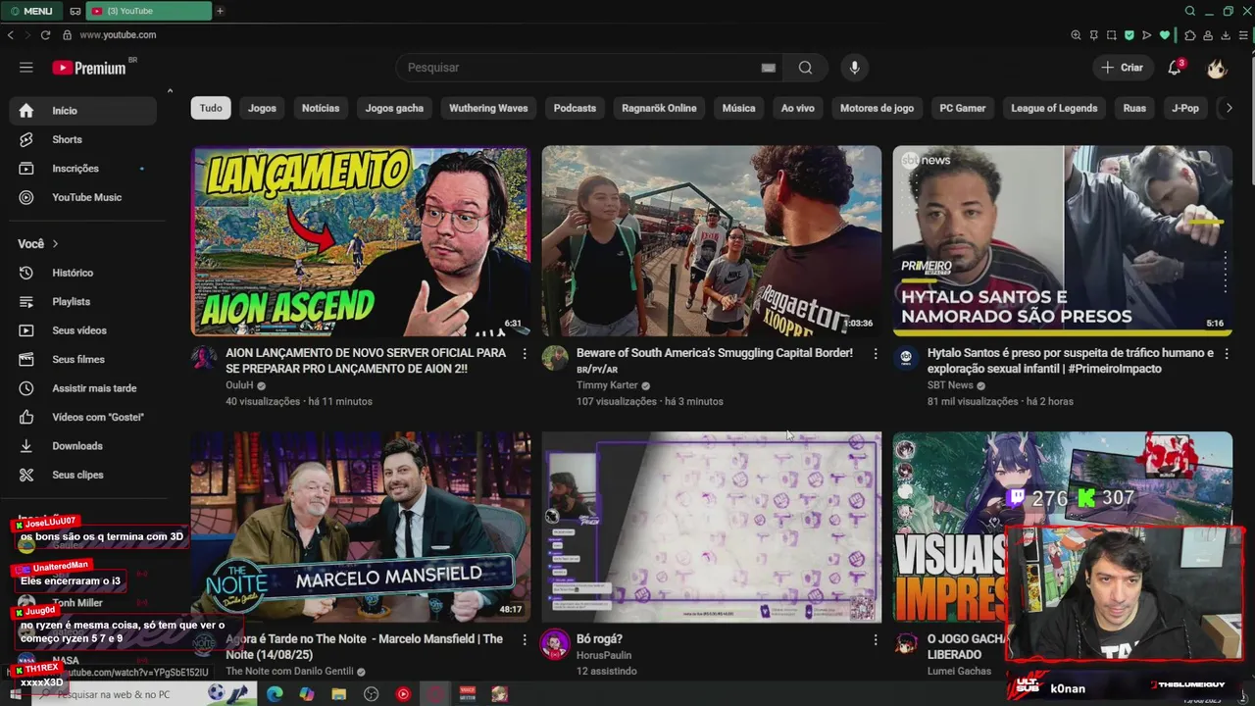
Task: Open browser extensions puzzle icon
Action: (1190, 35)
